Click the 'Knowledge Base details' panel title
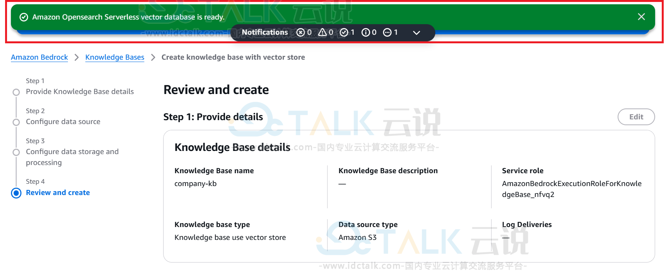Viewport: 668px width, 275px height. 232,147
